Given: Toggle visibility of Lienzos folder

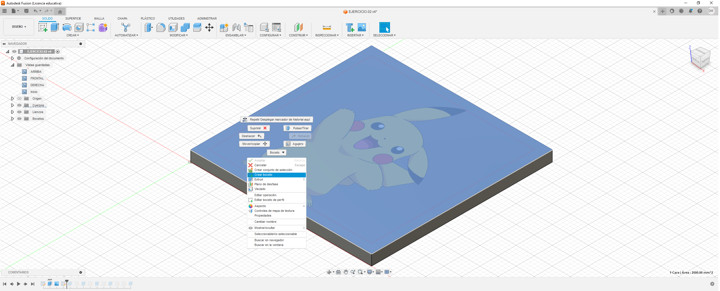Looking at the screenshot, I should [x=19, y=112].
